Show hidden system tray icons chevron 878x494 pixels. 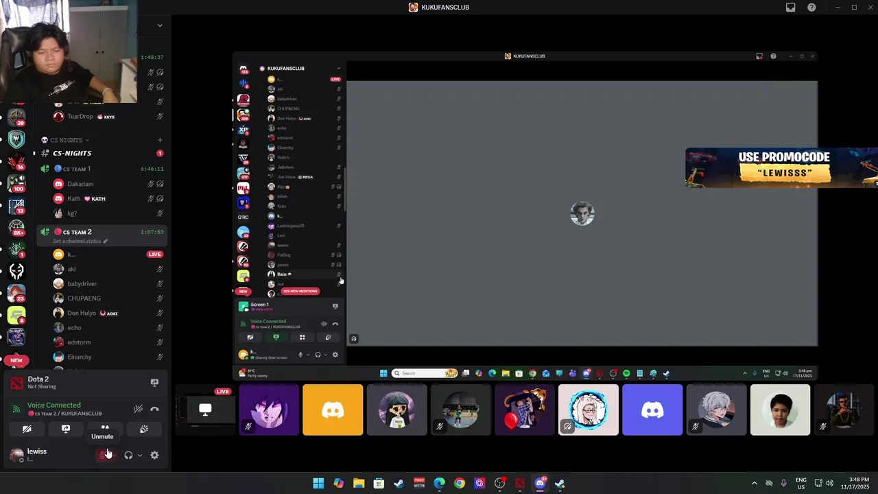755,483
